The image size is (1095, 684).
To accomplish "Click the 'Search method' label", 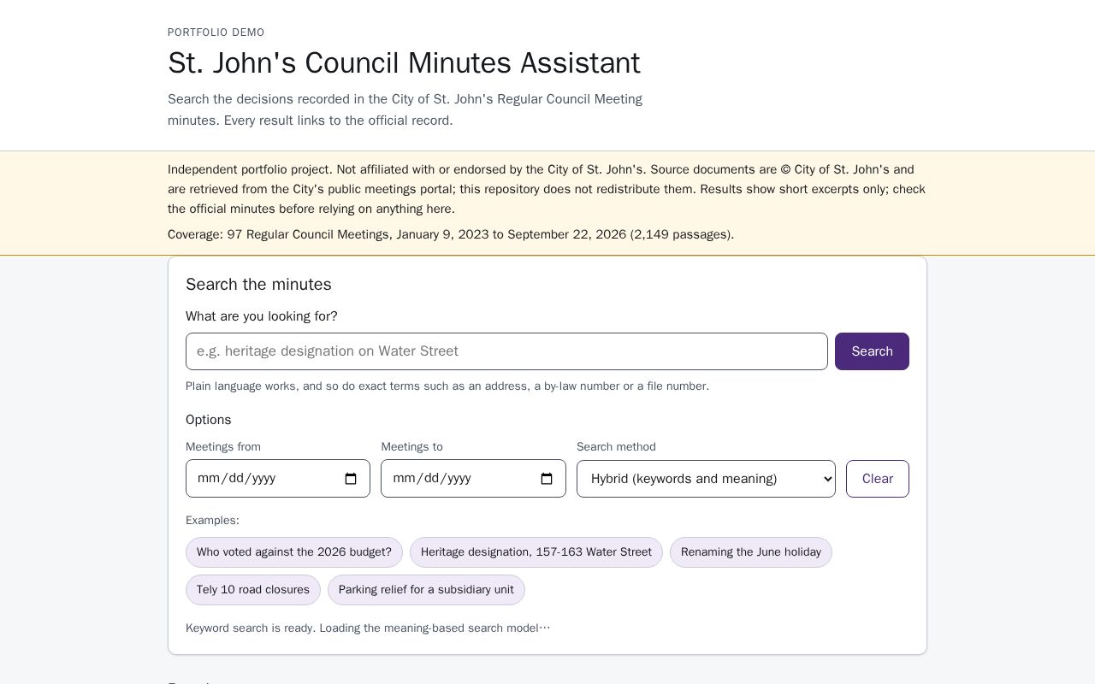I will click(616, 447).
